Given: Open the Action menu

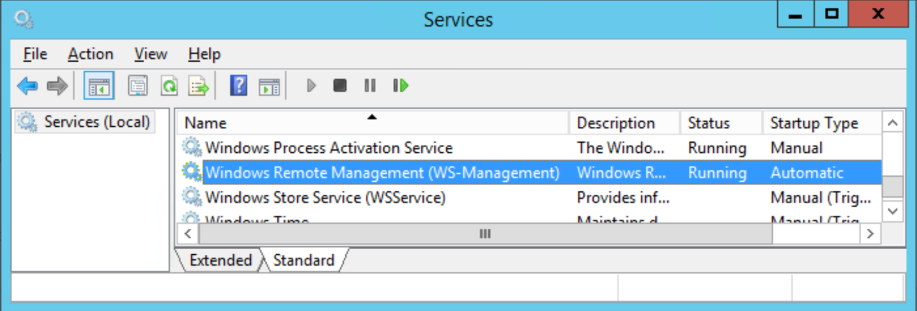Looking at the screenshot, I should coord(91,54).
